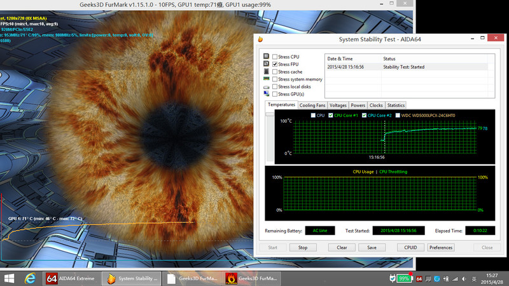509x286 pixels.
Task: Click the Windows Start button
Action: pos(10,278)
